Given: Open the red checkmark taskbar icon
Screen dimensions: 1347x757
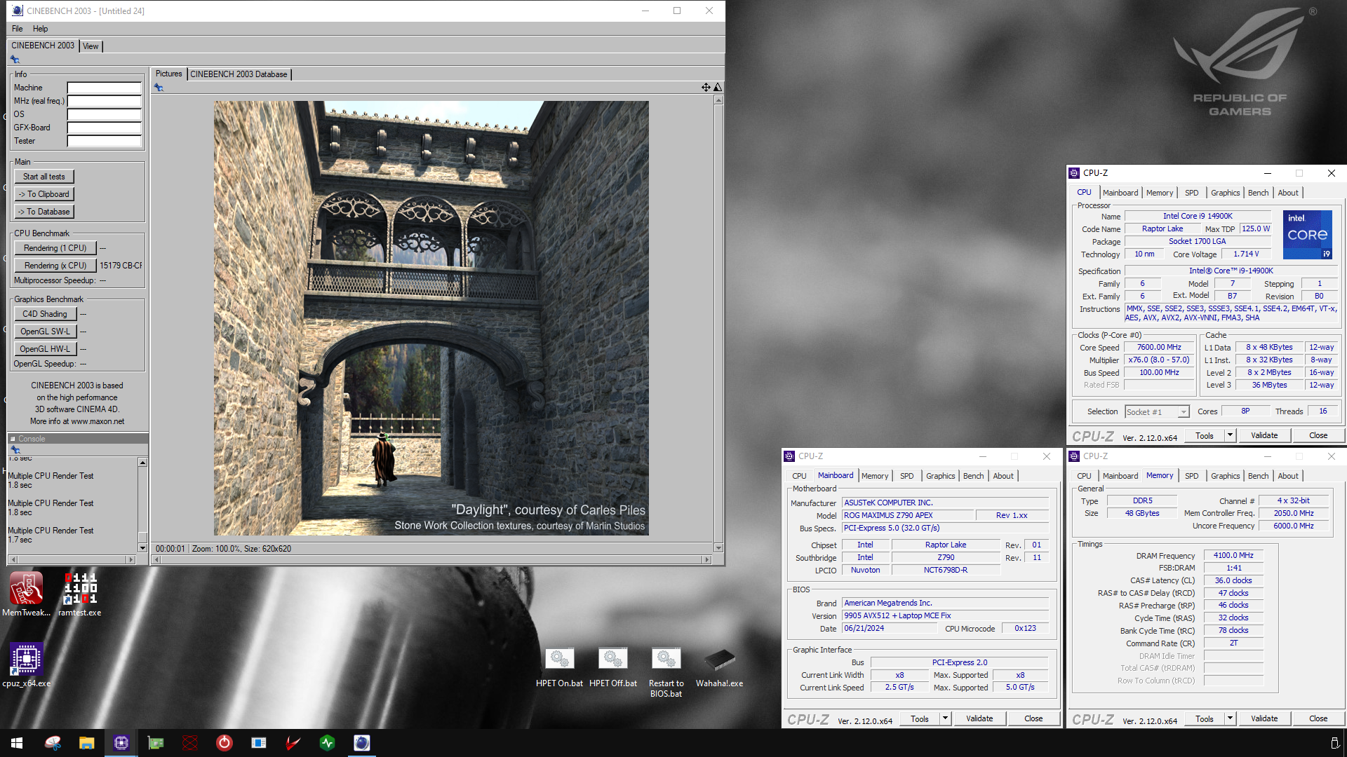Looking at the screenshot, I should (293, 743).
